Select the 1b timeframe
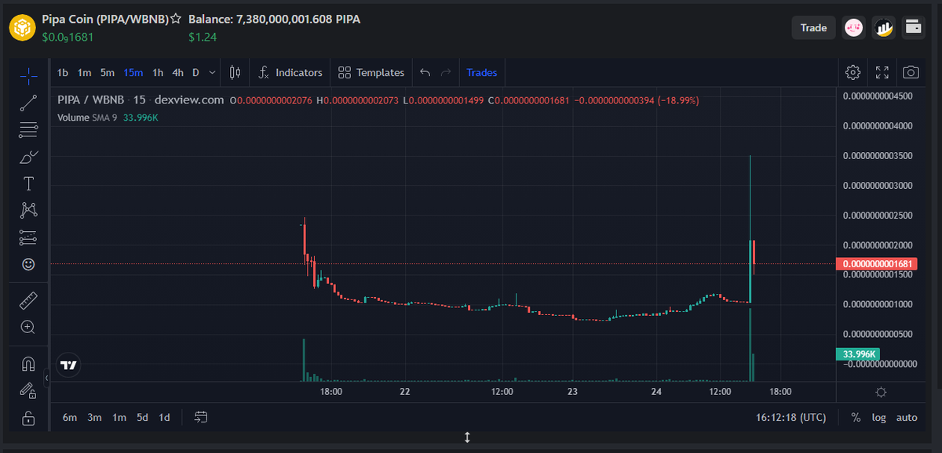 pos(63,73)
